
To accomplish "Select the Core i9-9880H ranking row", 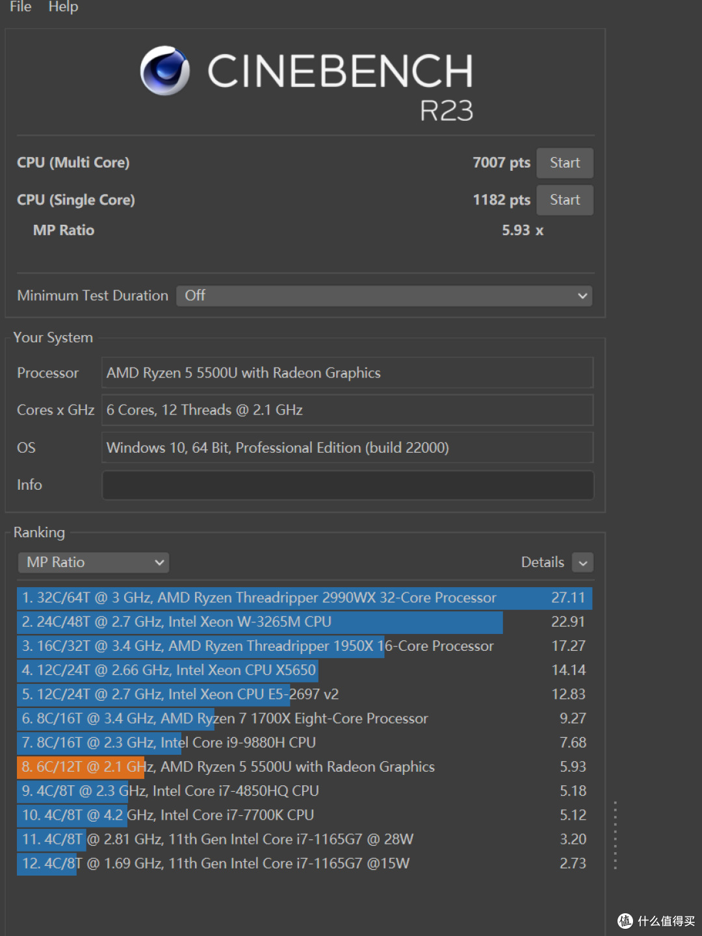I will (304, 742).
